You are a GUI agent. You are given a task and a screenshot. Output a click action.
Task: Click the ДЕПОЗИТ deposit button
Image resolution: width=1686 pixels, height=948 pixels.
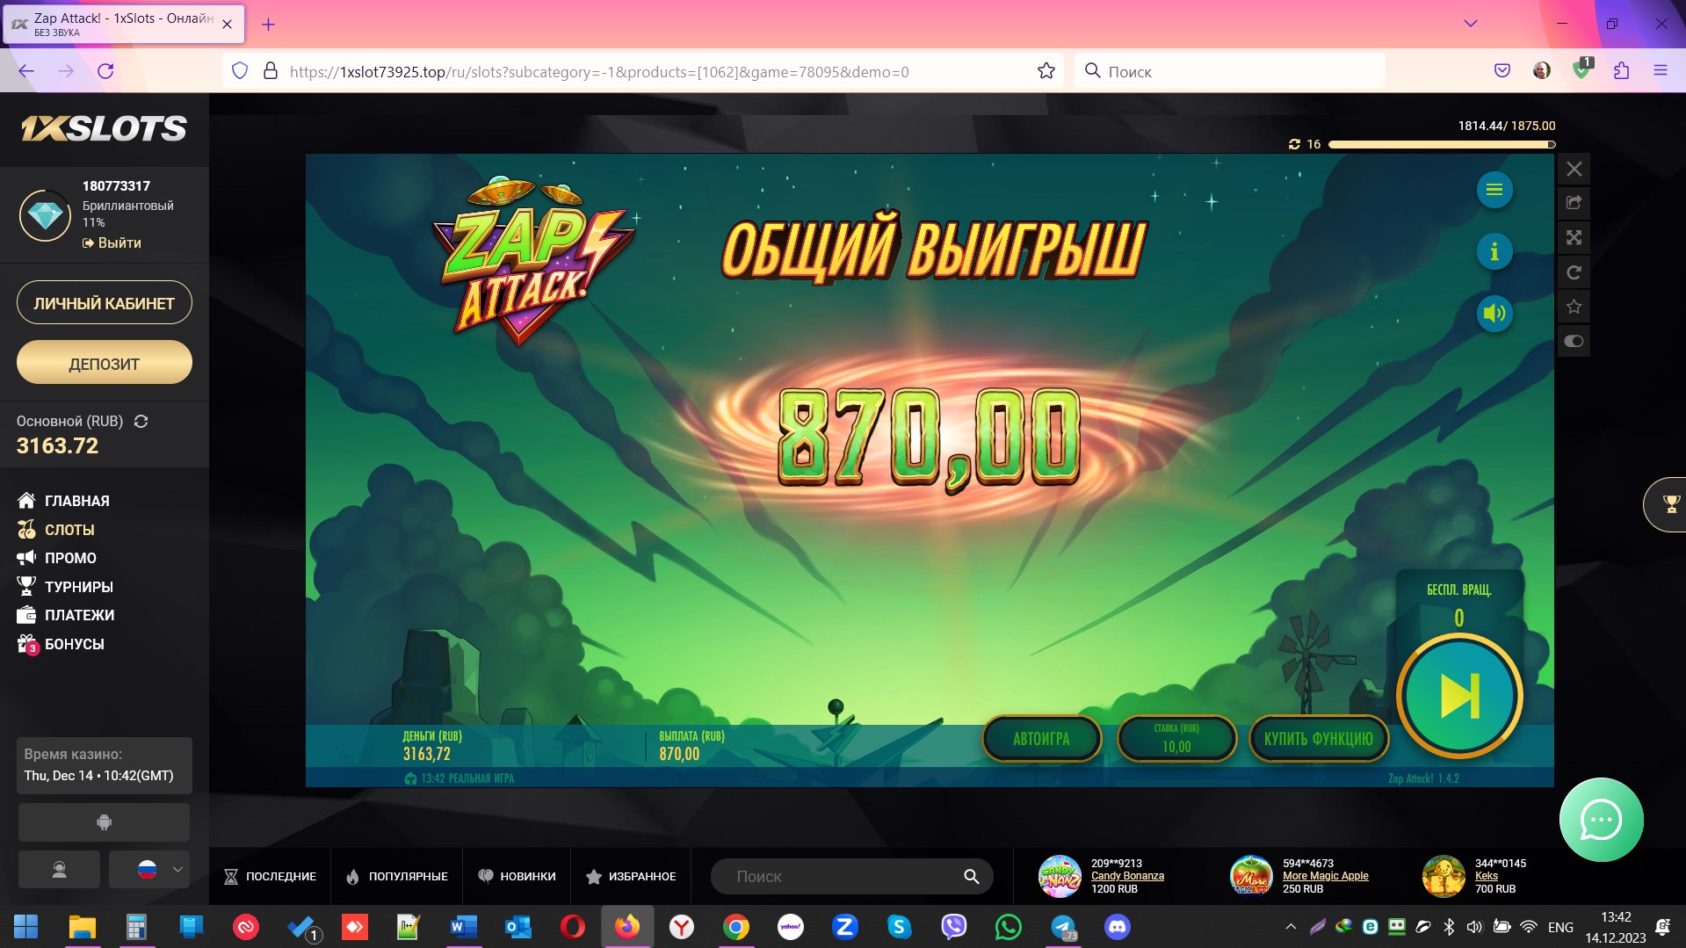coord(105,363)
